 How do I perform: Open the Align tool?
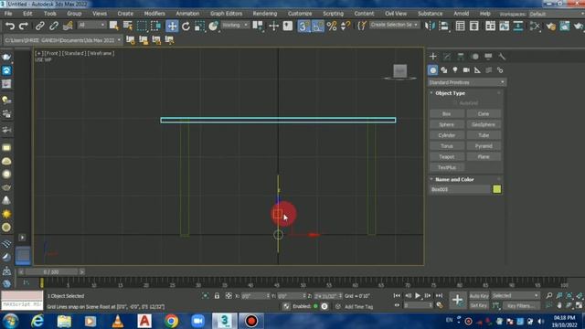(444, 26)
